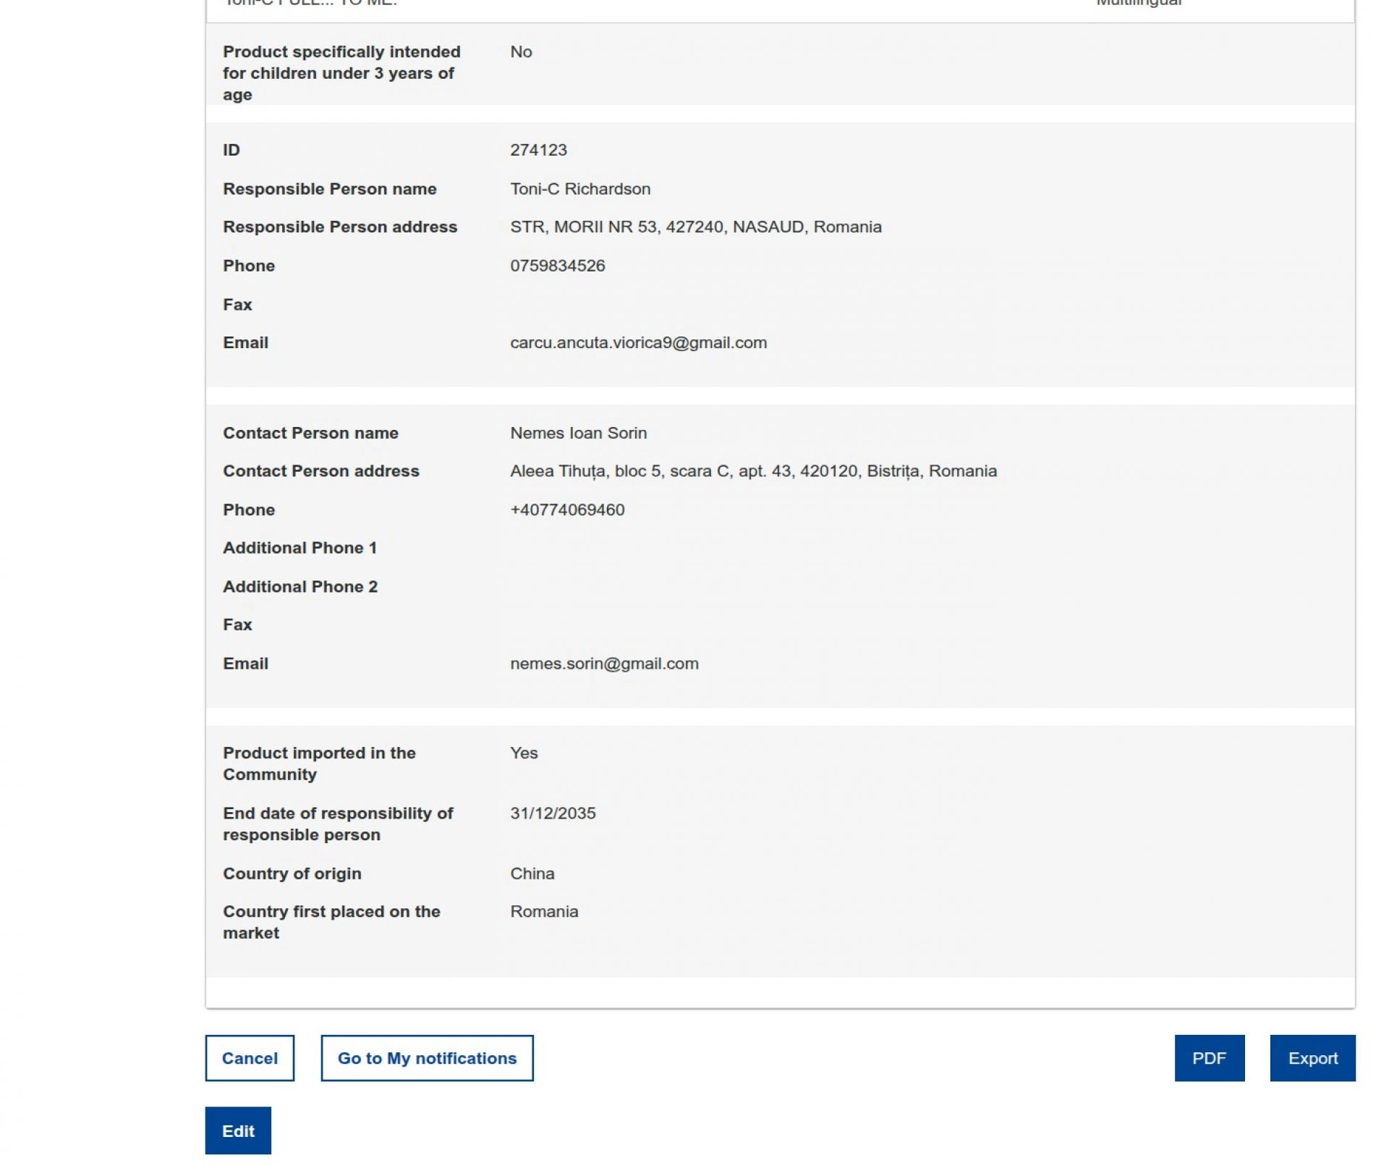Click the phone number 0759834526
Image resolution: width=1389 pixels, height=1171 pixels.
pyautogui.click(x=557, y=266)
